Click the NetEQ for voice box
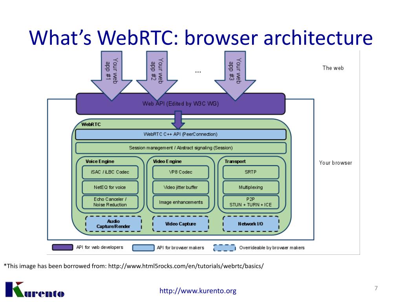This screenshot has width=402, height=302. click(x=110, y=187)
